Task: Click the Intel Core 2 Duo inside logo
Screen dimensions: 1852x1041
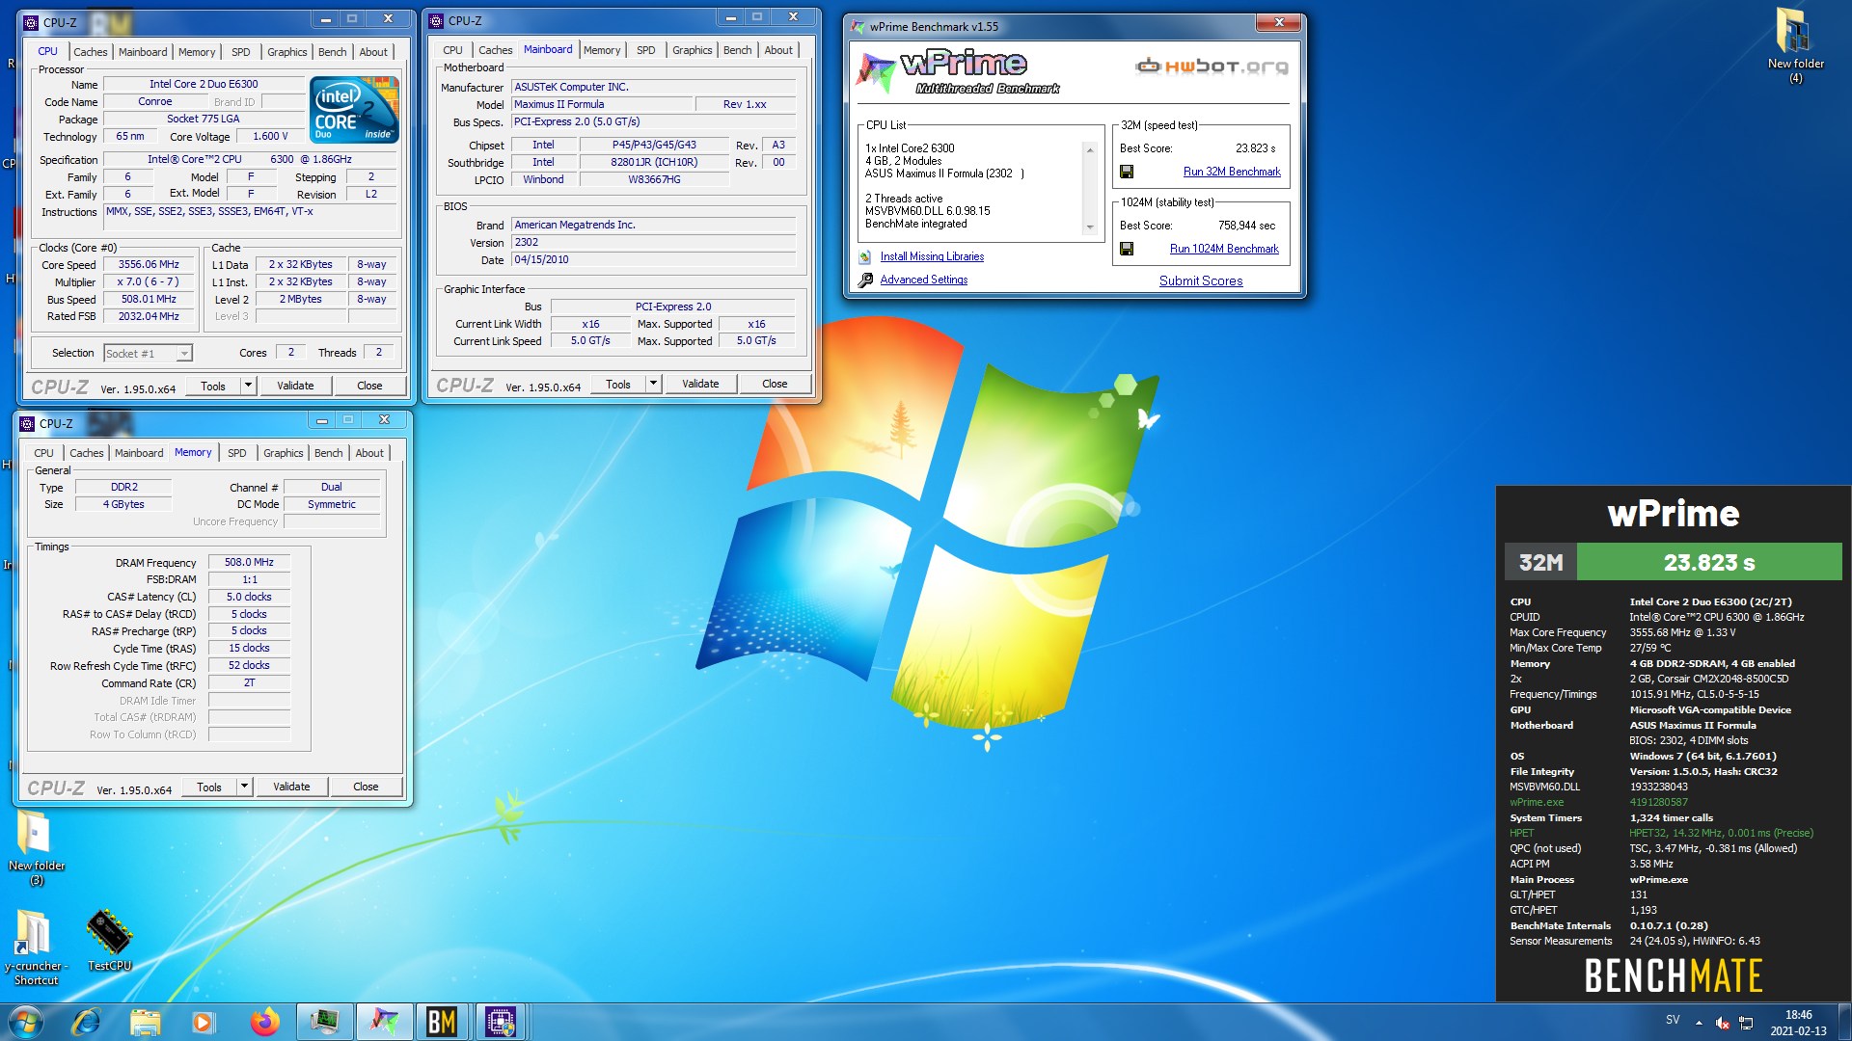Action: pyautogui.click(x=354, y=110)
